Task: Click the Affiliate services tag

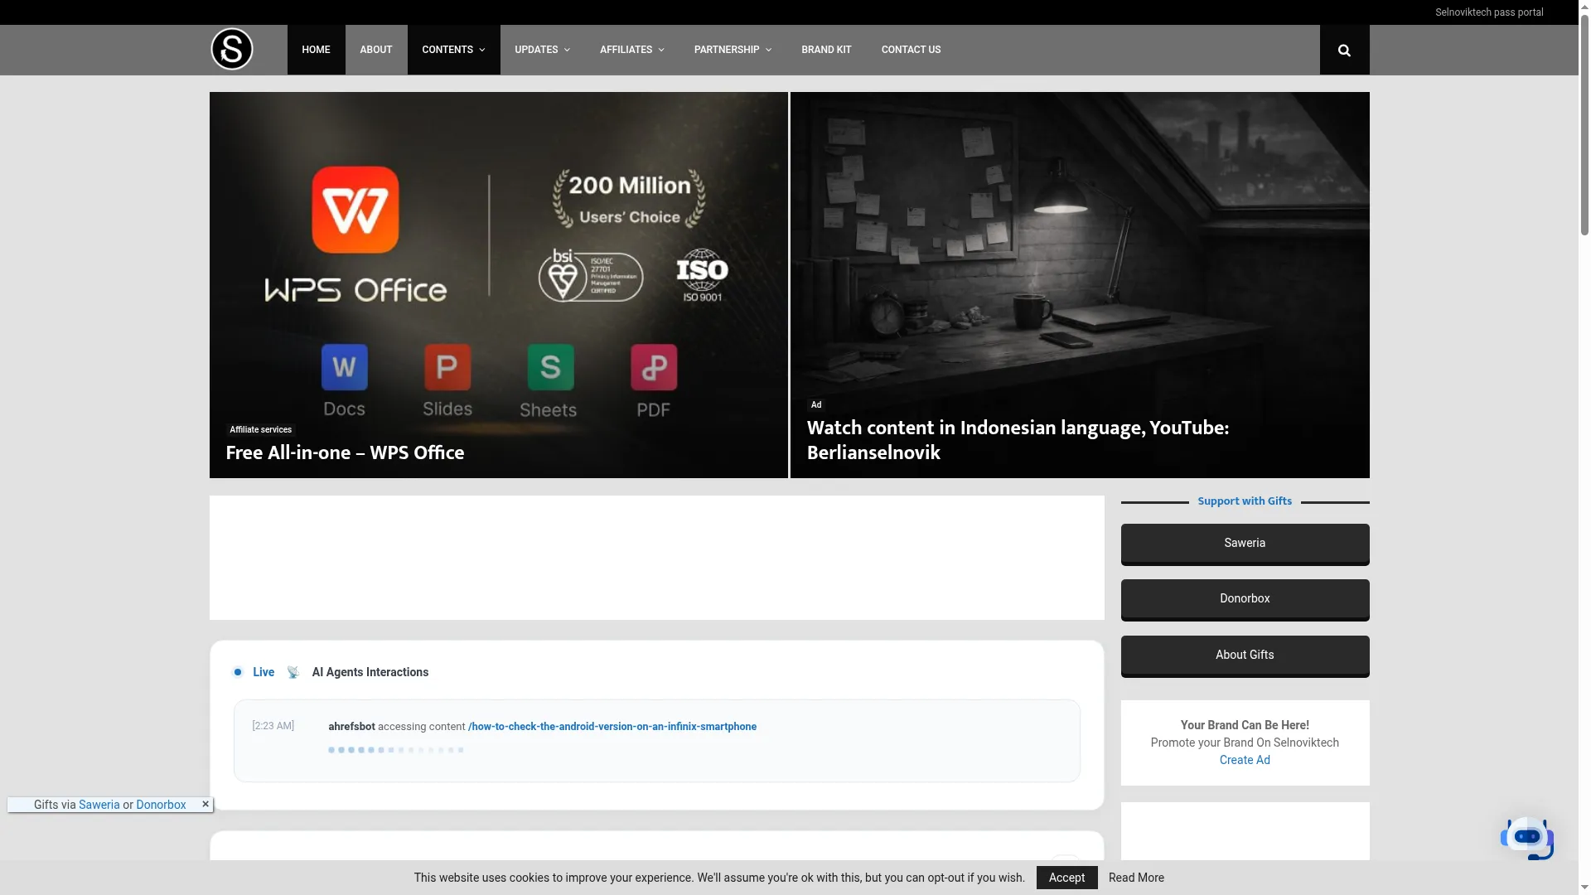Action: 260,429
